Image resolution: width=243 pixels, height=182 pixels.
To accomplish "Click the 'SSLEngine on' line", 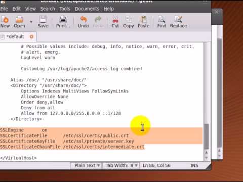I will (24, 130).
